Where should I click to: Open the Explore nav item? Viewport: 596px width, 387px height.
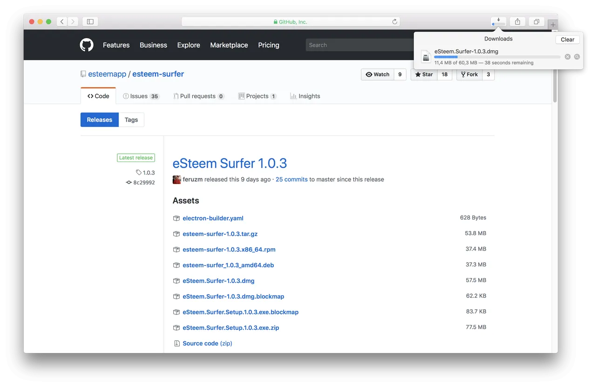[x=189, y=45]
